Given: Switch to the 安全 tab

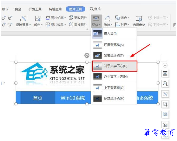Looking at the screenshot, I should [18, 9].
